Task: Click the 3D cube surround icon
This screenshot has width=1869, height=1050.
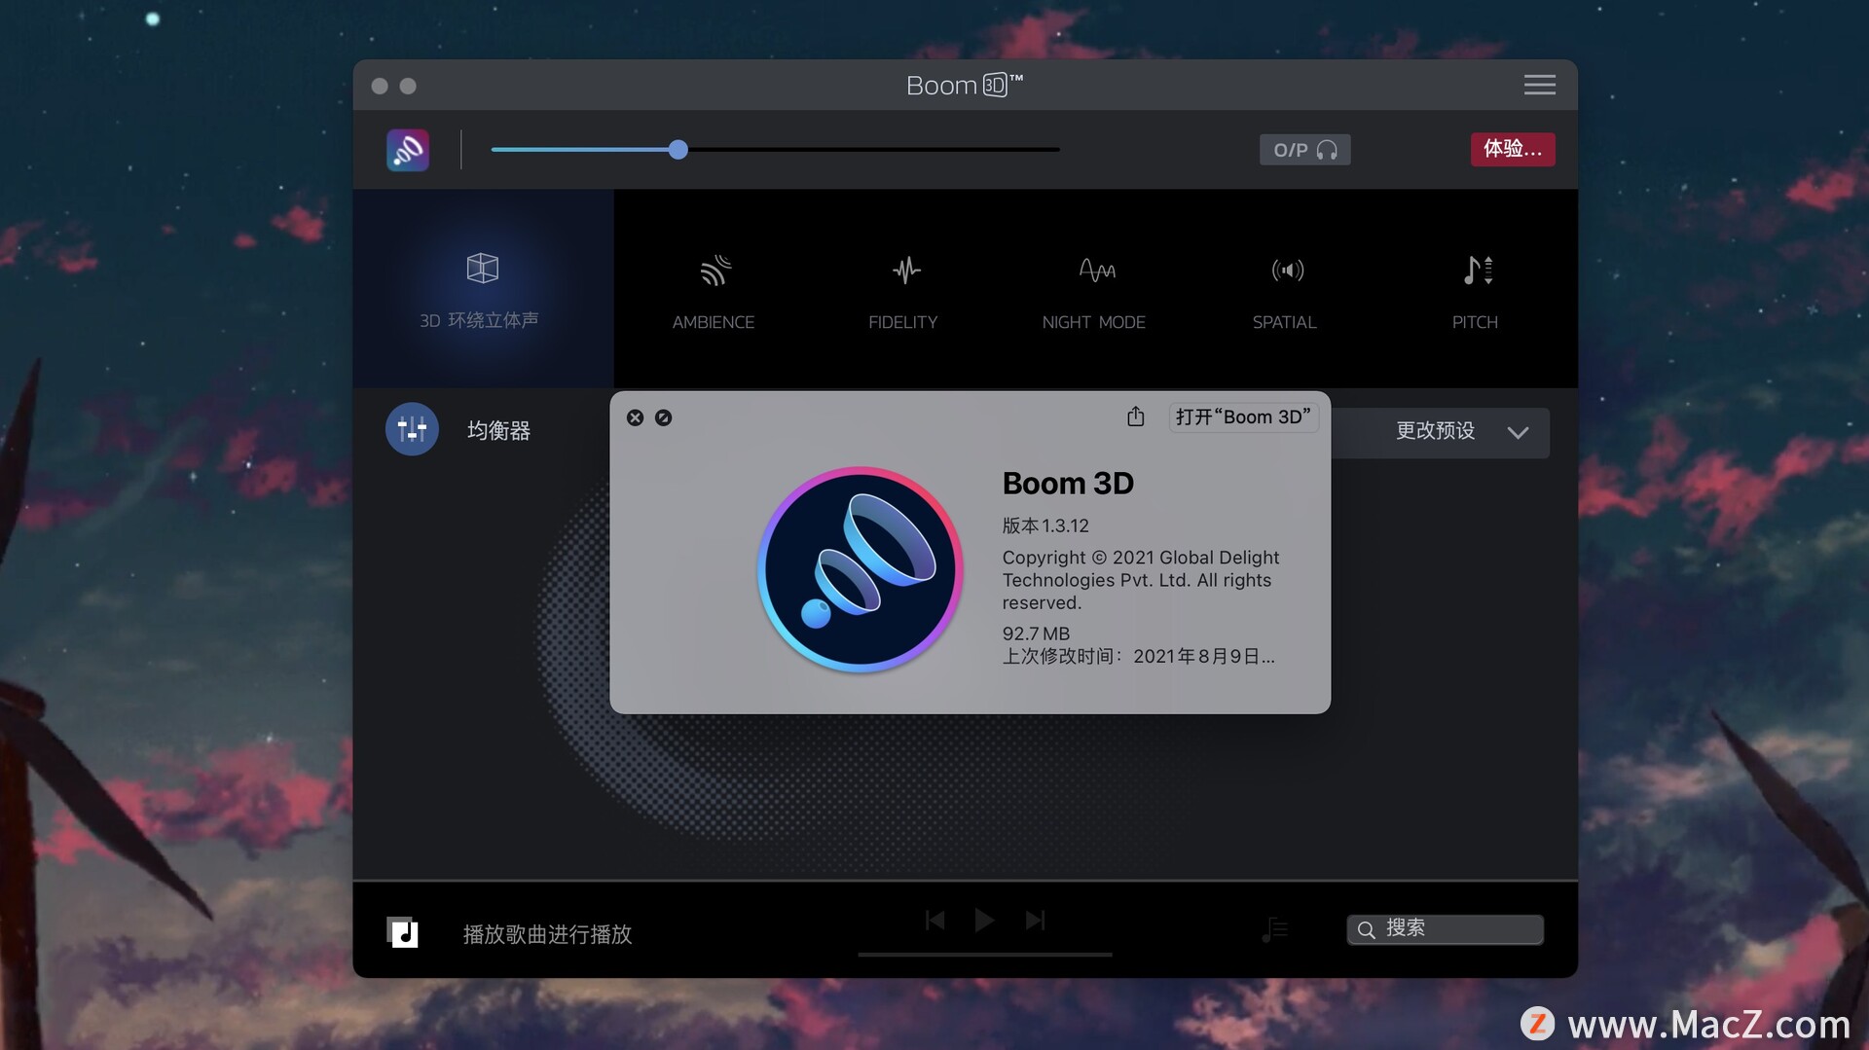Action: (x=483, y=268)
